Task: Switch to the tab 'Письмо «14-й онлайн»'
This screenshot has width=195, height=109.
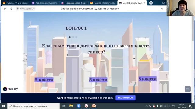Action: 15,3
